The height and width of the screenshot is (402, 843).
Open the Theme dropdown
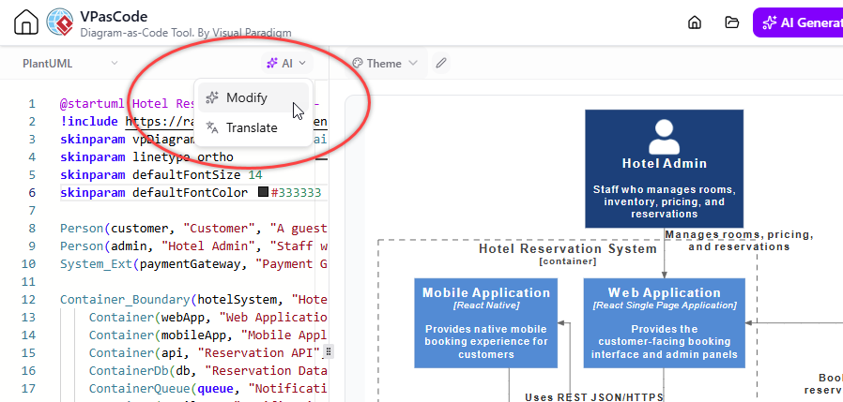coord(385,64)
